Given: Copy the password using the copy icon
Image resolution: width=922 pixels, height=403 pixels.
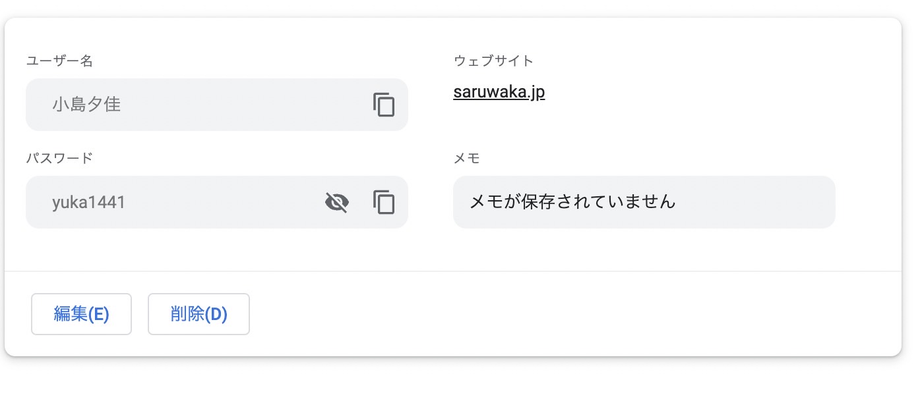Looking at the screenshot, I should [384, 202].
